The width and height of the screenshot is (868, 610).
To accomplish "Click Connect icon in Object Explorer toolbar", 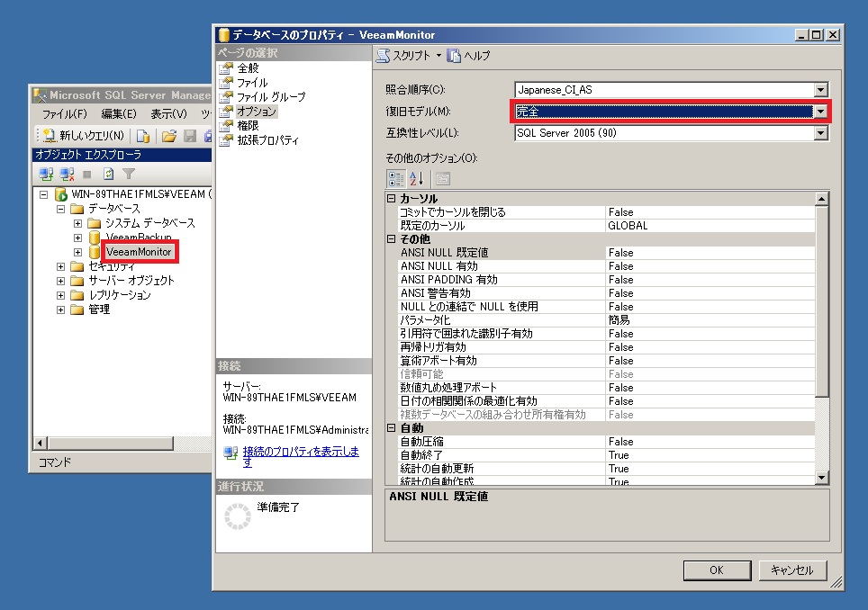I will click(x=46, y=175).
